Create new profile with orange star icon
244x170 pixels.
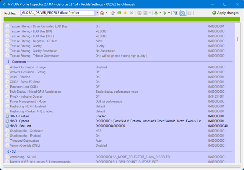[x=125, y=13]
